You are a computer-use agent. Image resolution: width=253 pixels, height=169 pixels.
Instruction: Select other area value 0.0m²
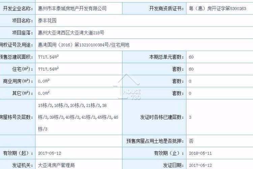pyautogui.click(x=44, y=93)
